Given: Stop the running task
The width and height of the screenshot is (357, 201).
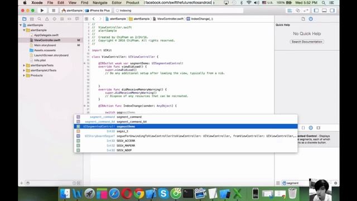Looking at the screenshot, I should click(x=54, y=11).
